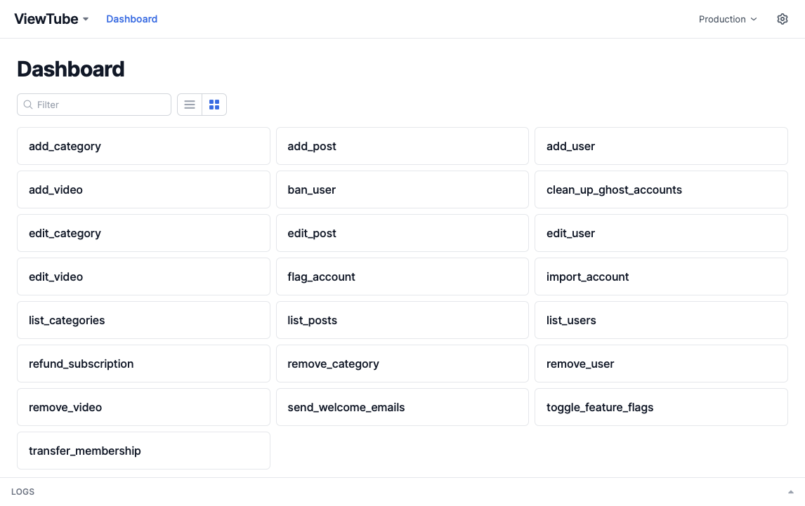805x506 pixels.
Task: Switch to grid view layout
Action: (x=214, y=105)
